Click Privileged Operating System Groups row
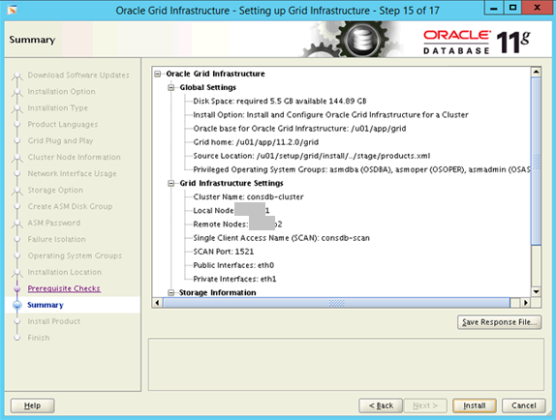 [x=361, y=169]
